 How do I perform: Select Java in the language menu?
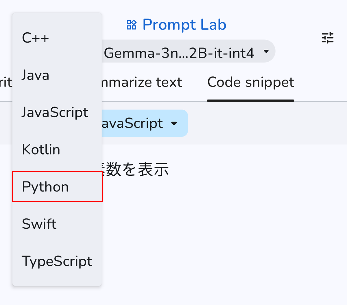click(36, 75)
